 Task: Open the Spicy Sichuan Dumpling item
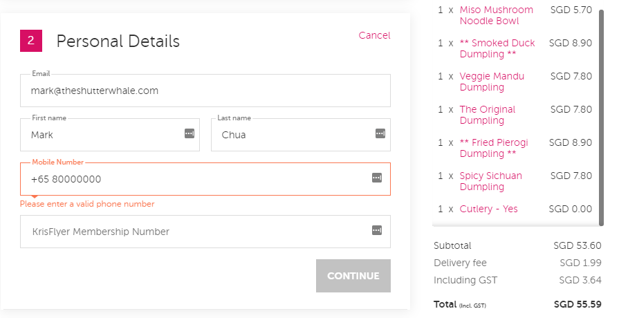[490, 181]
